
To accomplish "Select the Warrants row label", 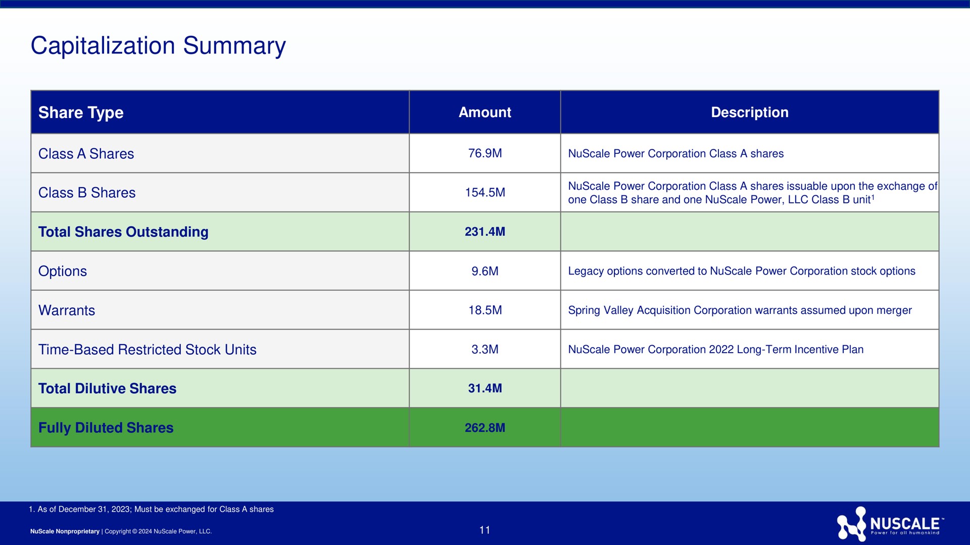I will tap(67, 310).
